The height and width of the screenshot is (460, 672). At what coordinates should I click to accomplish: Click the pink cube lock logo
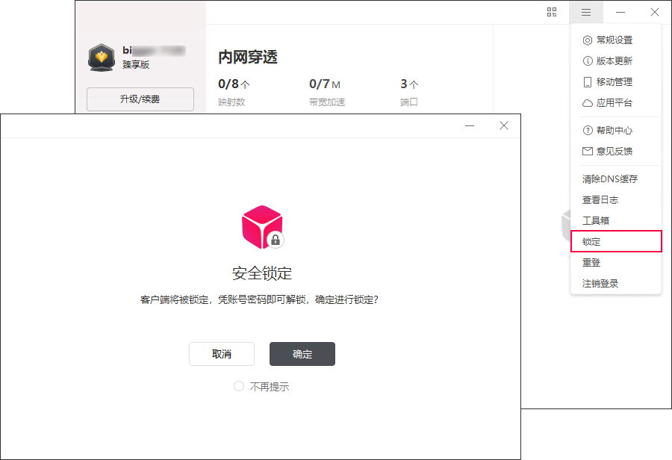pyautogui.click(x=262, y=227)
